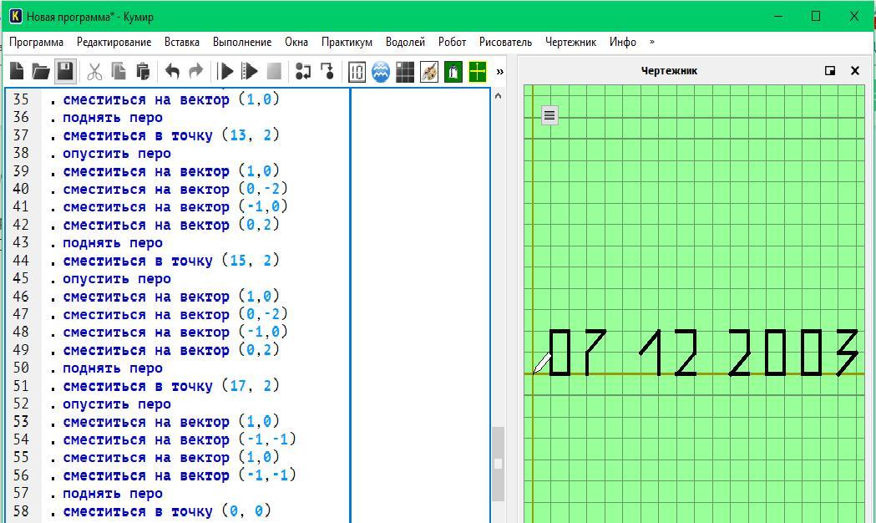Open an existing program file
Viewport: 876px width, 523px height.
pos(40,72)
